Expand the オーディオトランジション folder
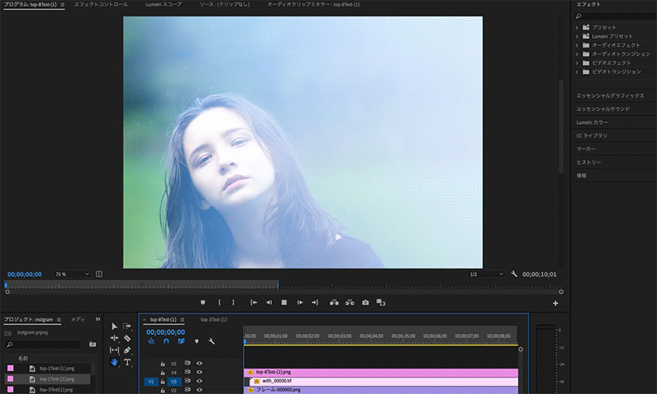Viewport: 657px width, 394px height. click(x=577, y=54)
